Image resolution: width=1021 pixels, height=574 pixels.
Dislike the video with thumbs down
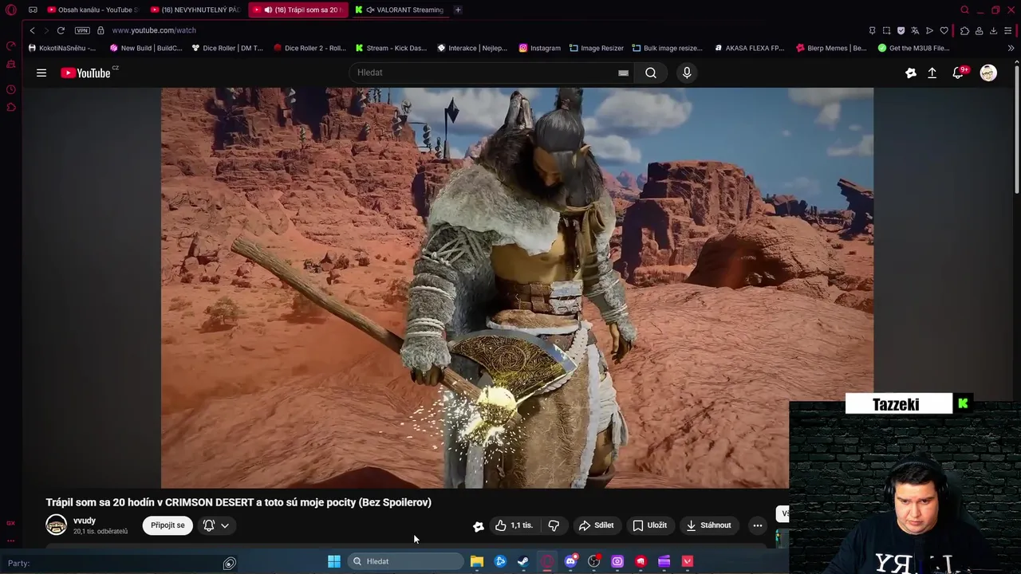coord(554,525)
